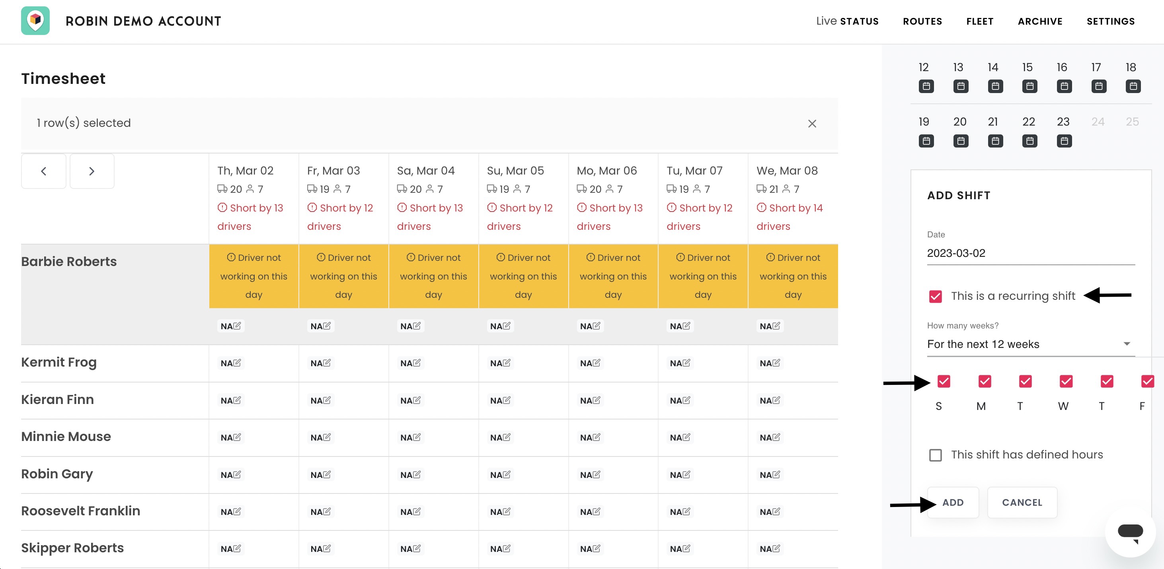Click the Th, Mar 02 column header
The width and height of the screenshot is (1164, 569).
point(246,171)
